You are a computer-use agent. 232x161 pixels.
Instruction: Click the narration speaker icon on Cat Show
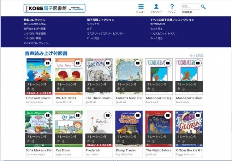63,141
